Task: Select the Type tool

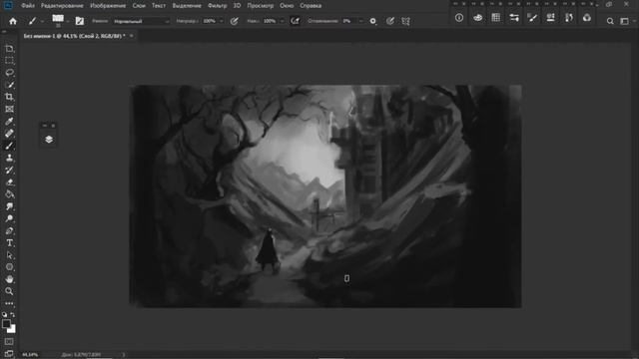Action: [x=9, y=243]
